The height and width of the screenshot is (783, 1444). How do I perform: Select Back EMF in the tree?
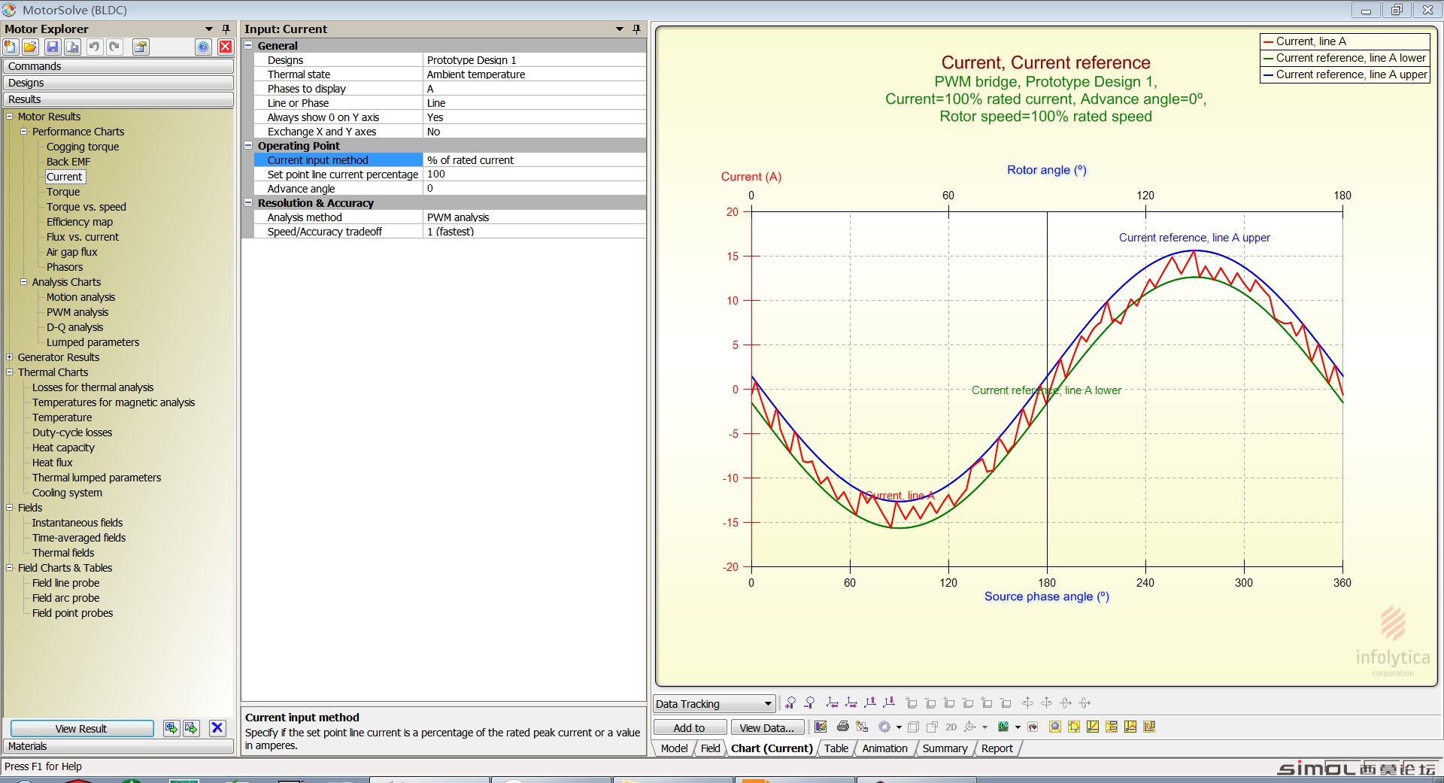click(x=68, y=162)
